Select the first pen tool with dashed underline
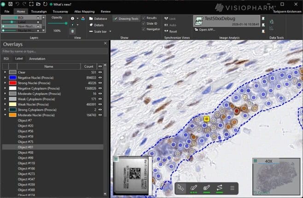The width and height of the screenshot is (303, 198). (193, 188)
